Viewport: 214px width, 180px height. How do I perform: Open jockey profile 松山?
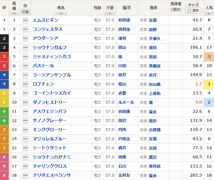[x=122, y=84]
